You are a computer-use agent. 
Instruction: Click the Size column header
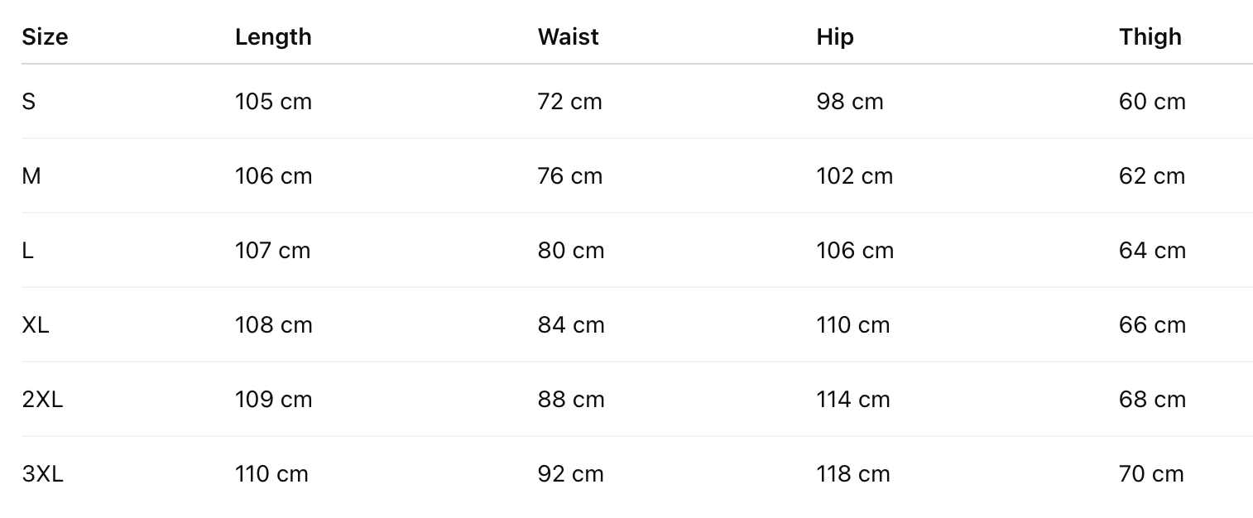(45, 37)
